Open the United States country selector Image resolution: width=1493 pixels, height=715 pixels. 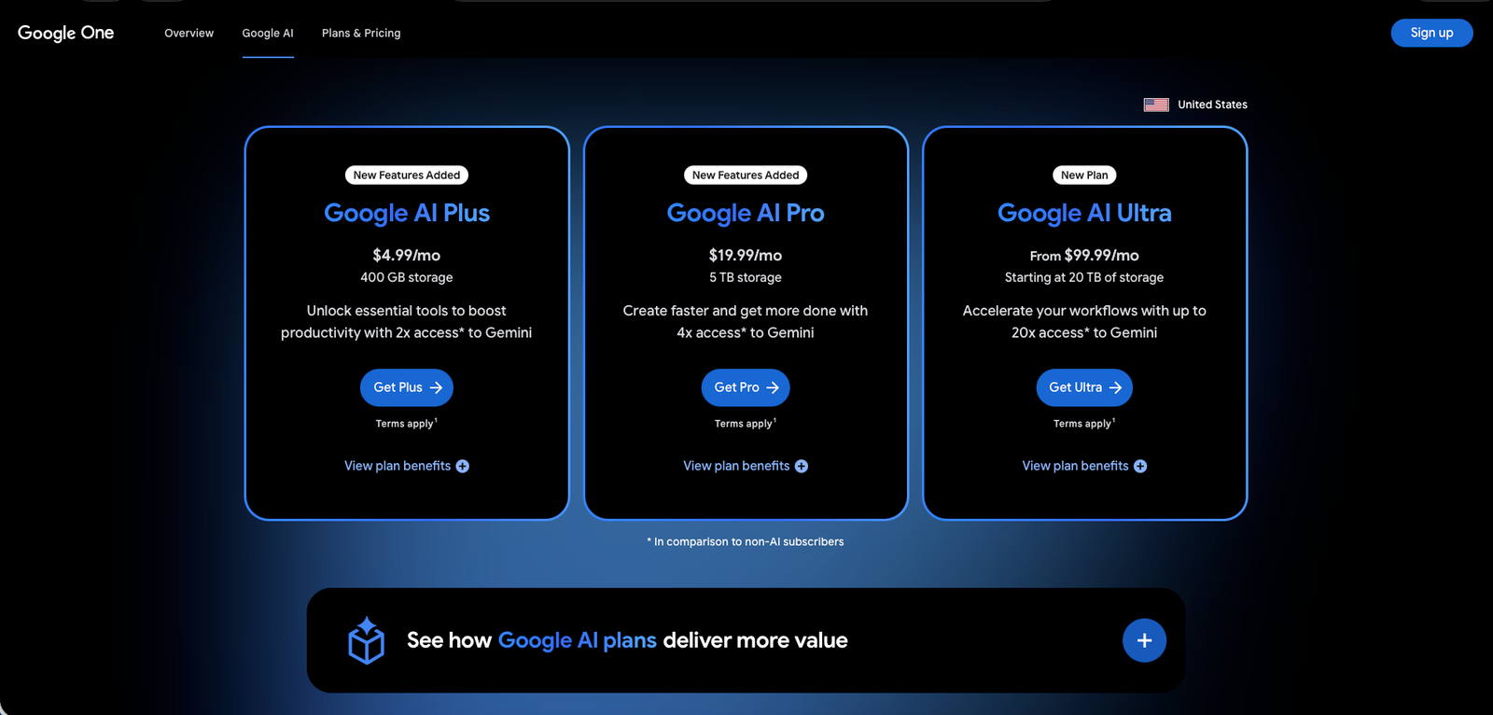(1195, 105)
